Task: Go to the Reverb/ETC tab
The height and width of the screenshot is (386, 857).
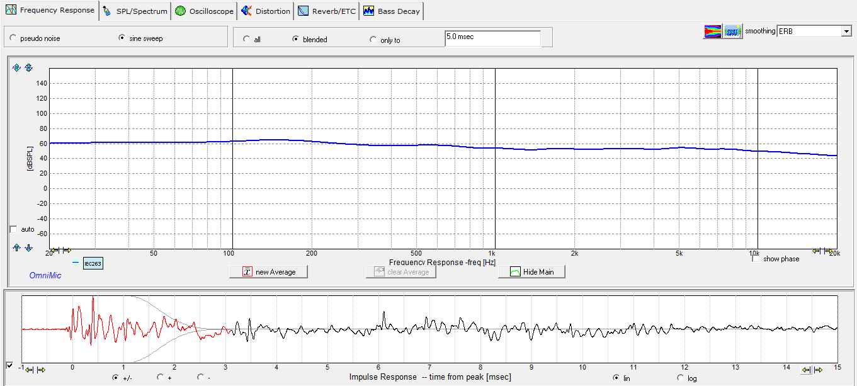Action: tap(327, 11)
